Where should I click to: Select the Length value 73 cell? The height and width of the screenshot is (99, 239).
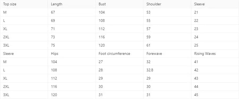click(x=72, y=37)
